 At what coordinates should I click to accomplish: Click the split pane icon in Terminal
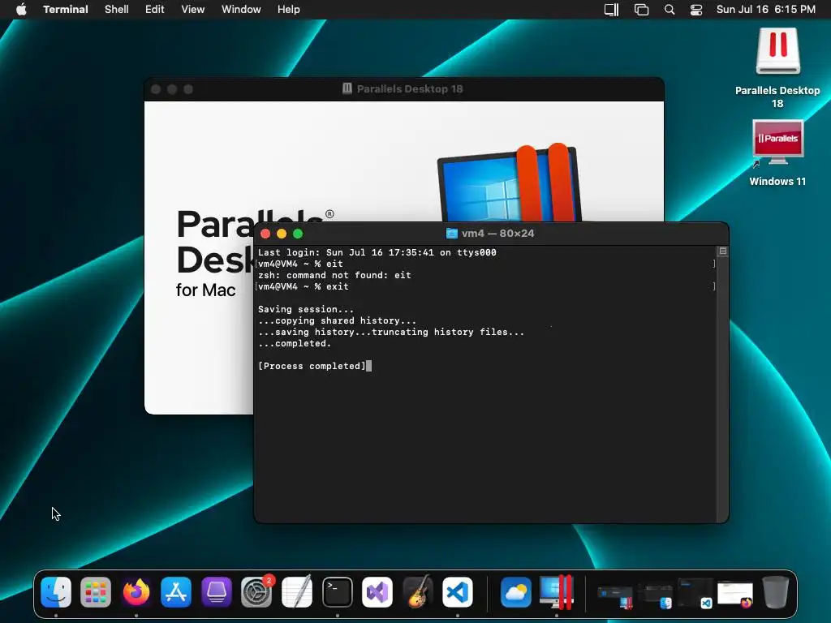722,251
